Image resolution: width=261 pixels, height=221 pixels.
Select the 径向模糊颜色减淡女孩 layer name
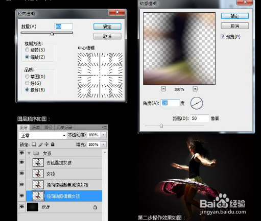click(x=67, y=185)
